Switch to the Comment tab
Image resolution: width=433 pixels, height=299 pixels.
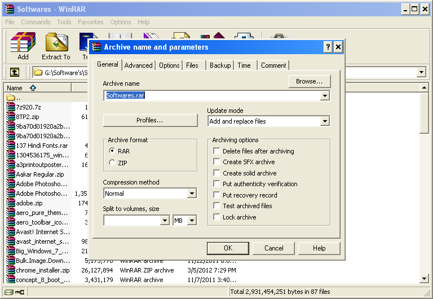point(273,65)
